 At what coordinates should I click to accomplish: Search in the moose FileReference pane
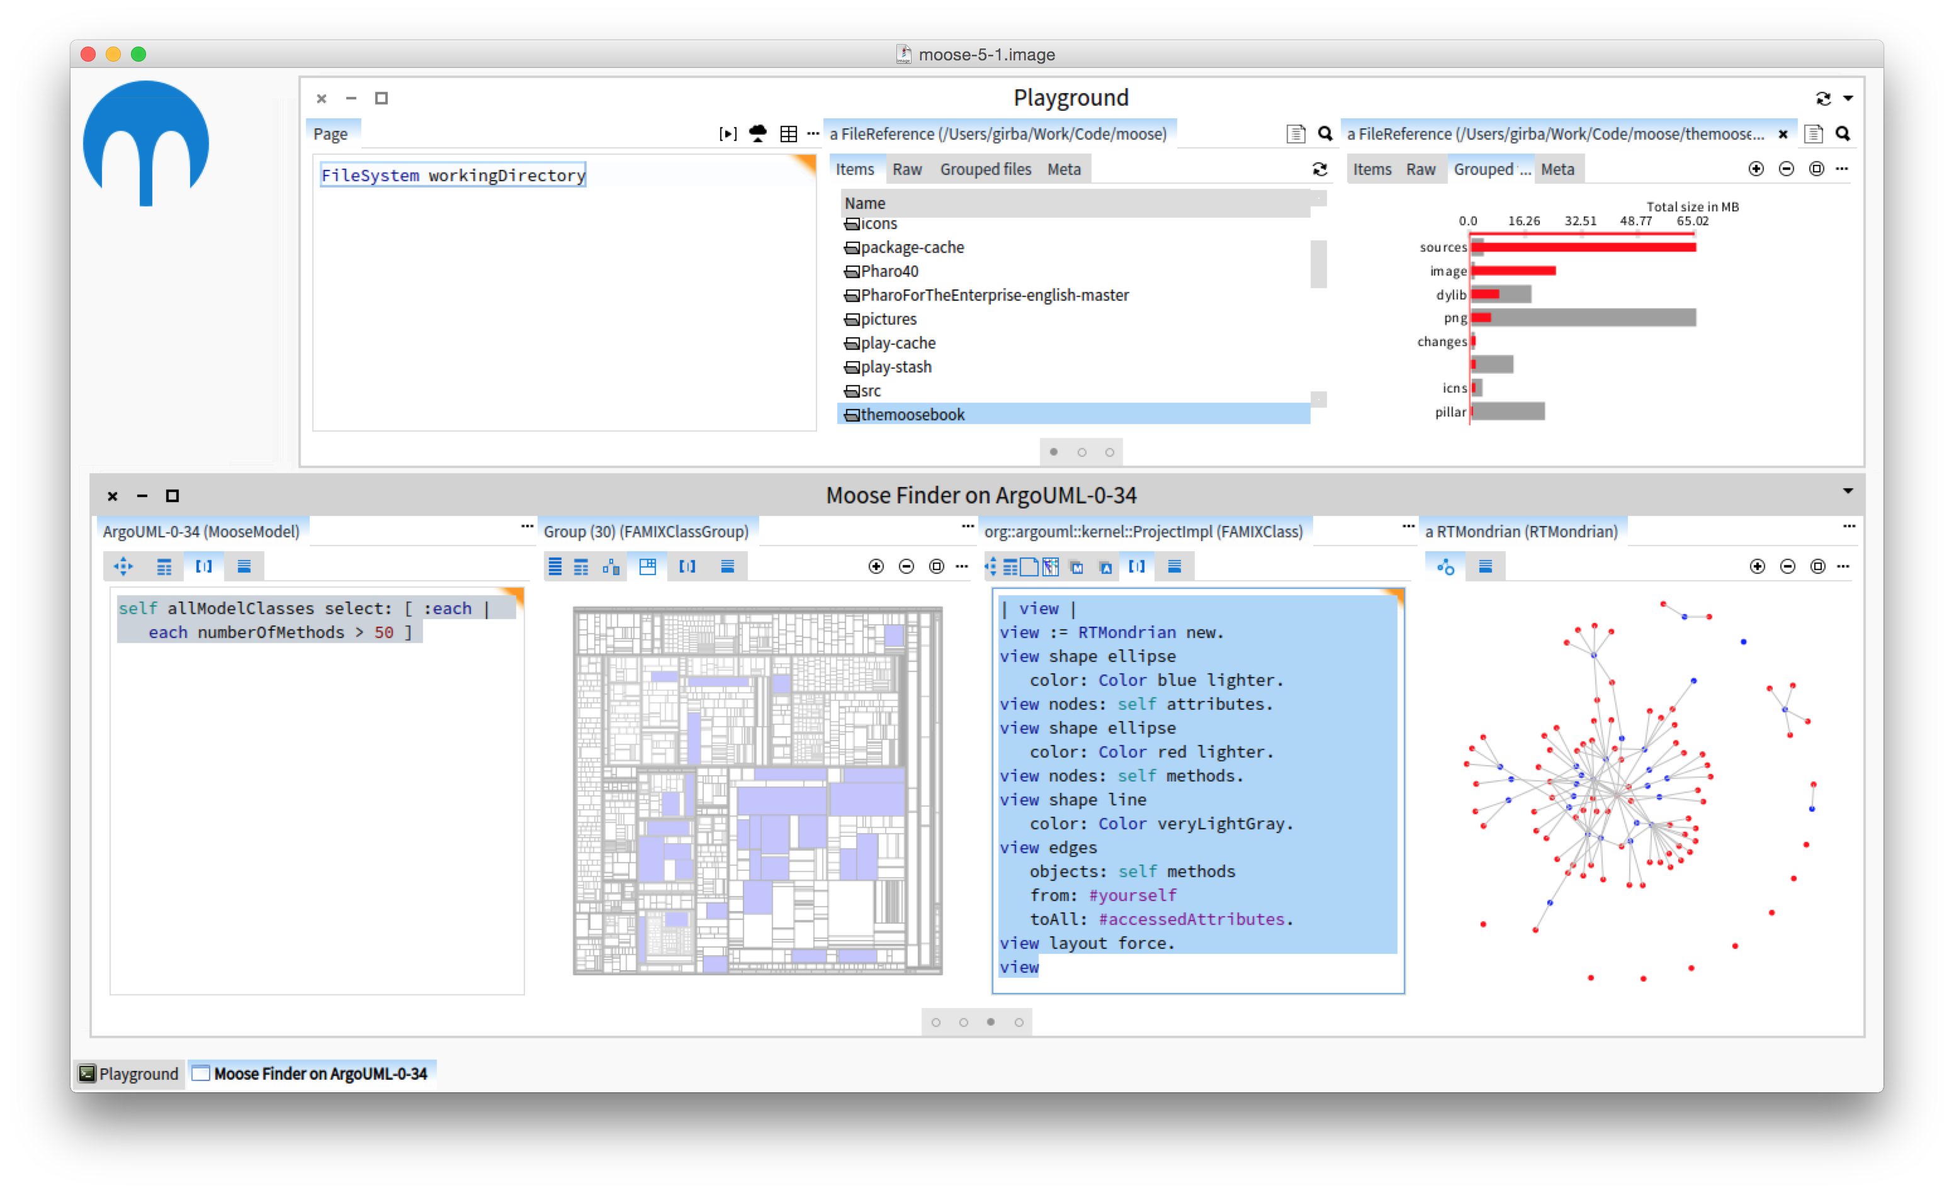point(1324,133)
